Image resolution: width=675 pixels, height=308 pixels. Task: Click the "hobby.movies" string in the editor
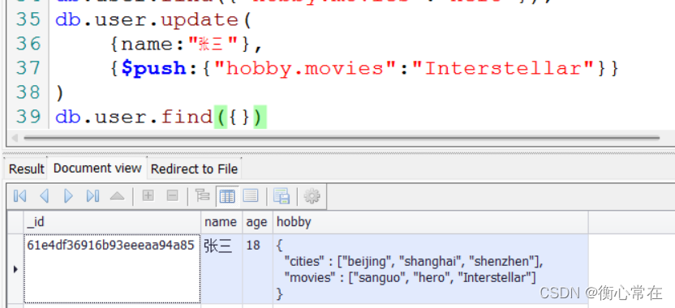(306, 68)
